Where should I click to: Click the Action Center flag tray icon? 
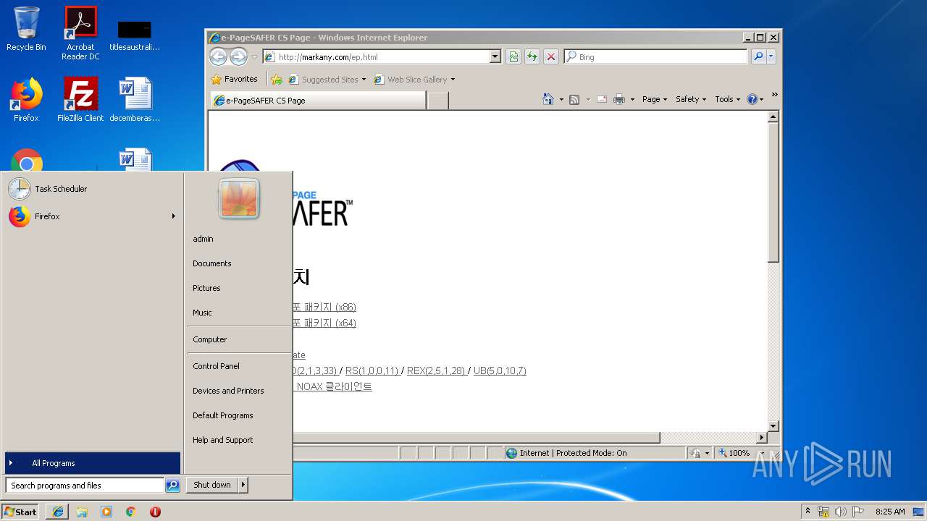858,512
